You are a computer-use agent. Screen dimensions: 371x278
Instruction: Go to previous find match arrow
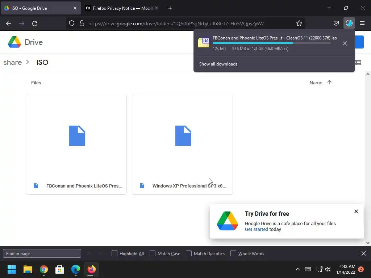pos(89,254)
